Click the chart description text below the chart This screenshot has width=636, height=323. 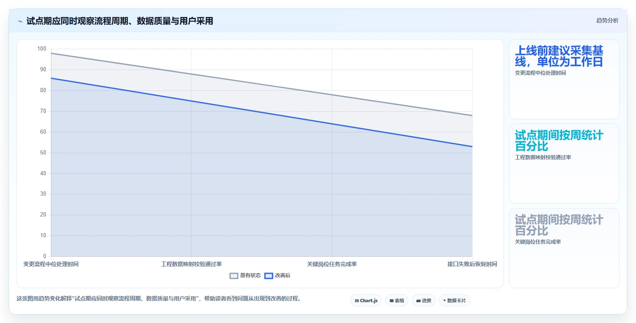point(159,299)
